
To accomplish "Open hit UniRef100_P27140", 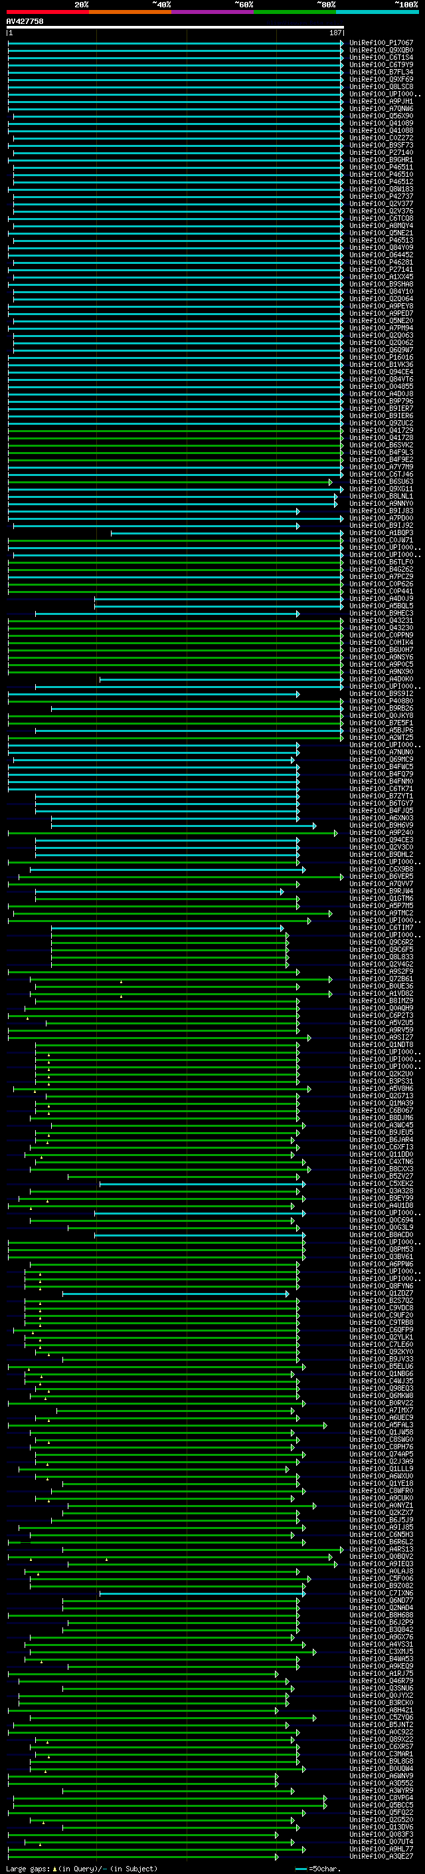I will tap(381, 153).
